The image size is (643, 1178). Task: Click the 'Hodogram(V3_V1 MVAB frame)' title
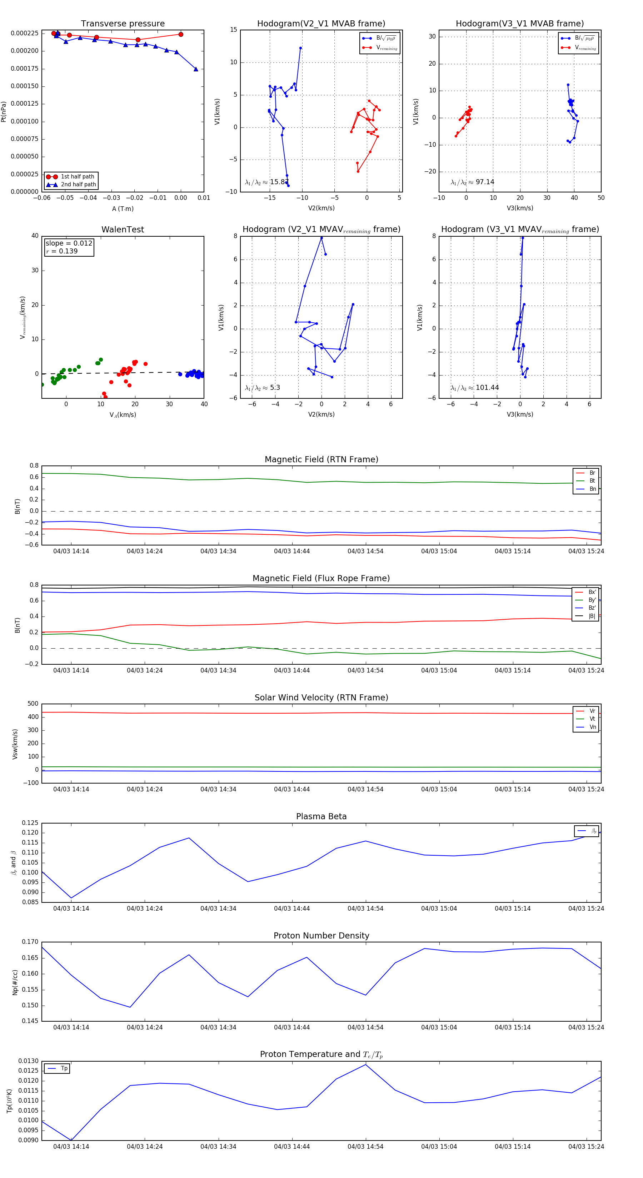click(520, 24)
